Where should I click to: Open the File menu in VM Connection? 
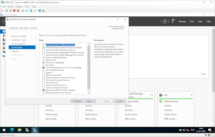click(4, 7)
